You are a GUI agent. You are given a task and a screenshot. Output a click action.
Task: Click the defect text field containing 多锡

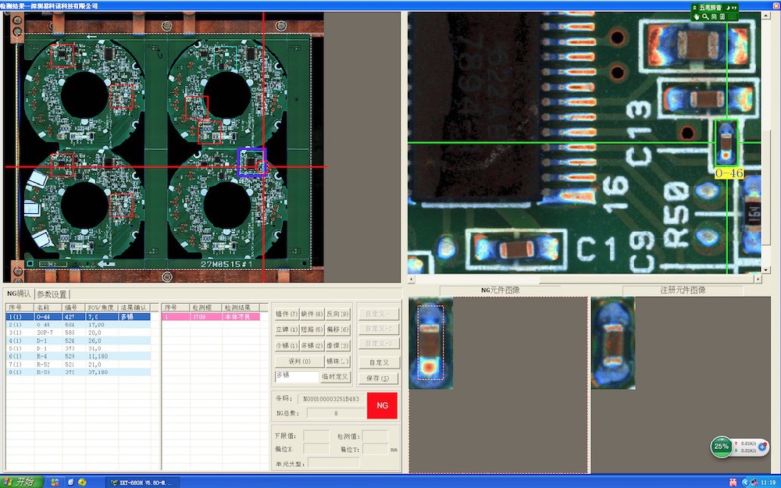point(297,376)
